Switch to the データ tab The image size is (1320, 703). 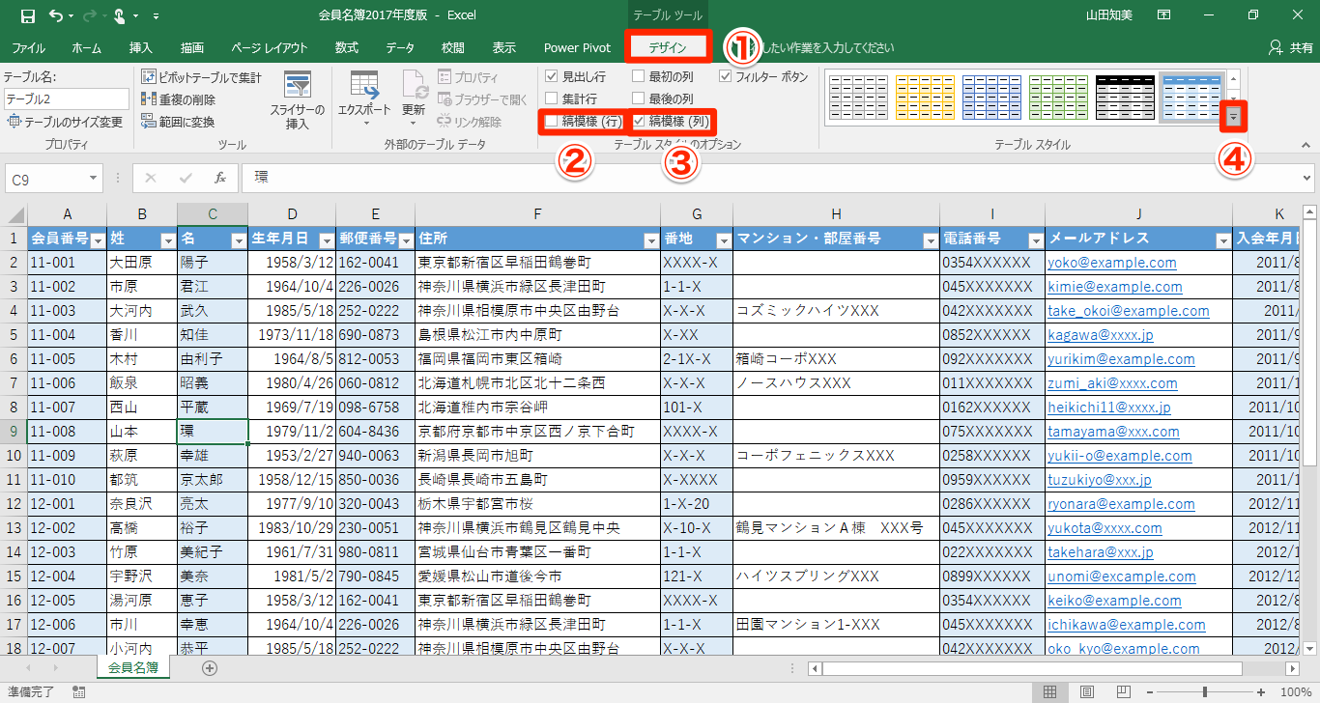point(400,47)
